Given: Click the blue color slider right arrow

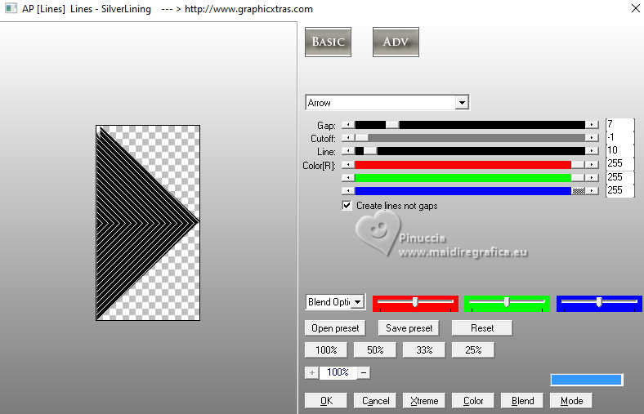Looking at the screenshot, I should coord(592,191).
